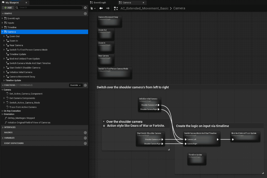The image size is (267, 178).
Task: Switch to the EventGraph tab
Action: (x=98, y=3)
